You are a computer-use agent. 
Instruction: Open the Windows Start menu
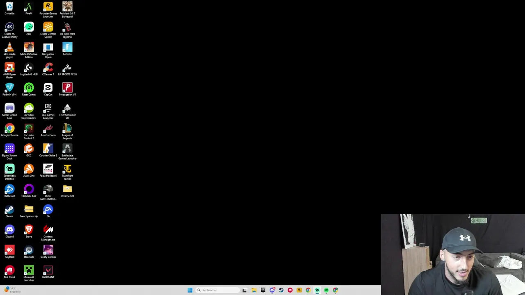point(190,290)
